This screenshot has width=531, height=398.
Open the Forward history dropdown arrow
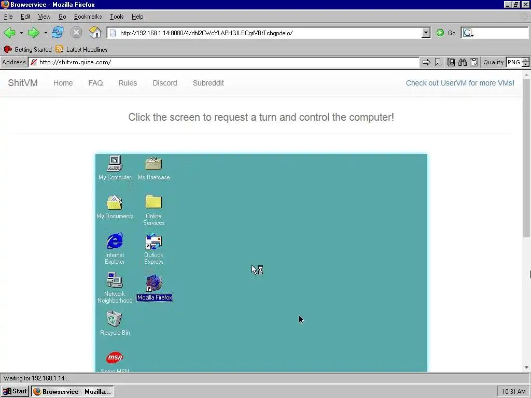pyautogui.click(x=46, y=33)
